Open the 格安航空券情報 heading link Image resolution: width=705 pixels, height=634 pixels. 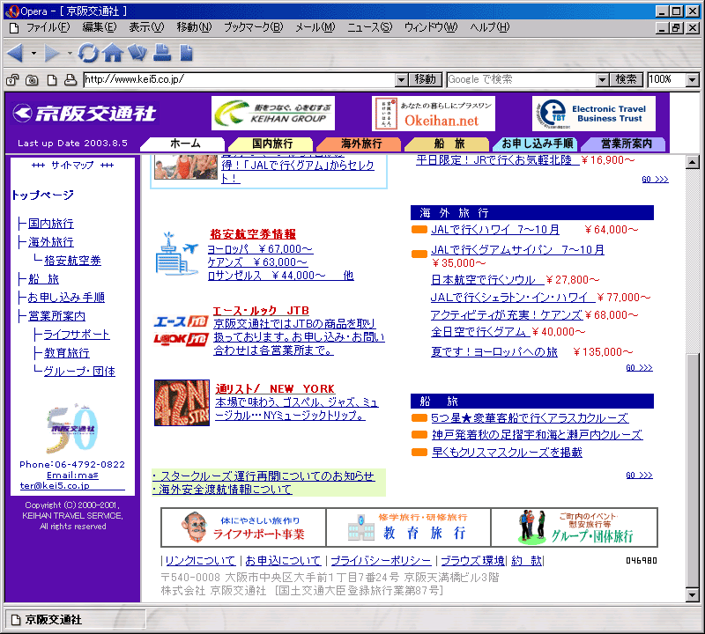253,234
